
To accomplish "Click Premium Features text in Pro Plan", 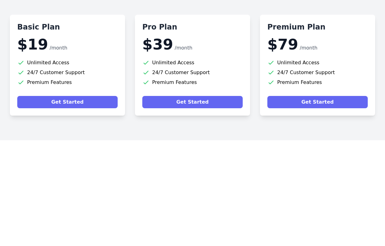I will [174, 82].
